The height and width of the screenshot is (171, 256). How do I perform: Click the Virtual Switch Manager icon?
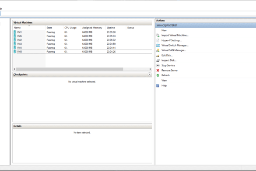point(158,45)
